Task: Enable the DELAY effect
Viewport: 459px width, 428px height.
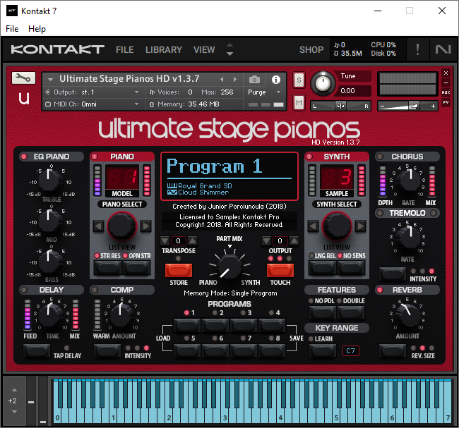Action: point(24,290)
